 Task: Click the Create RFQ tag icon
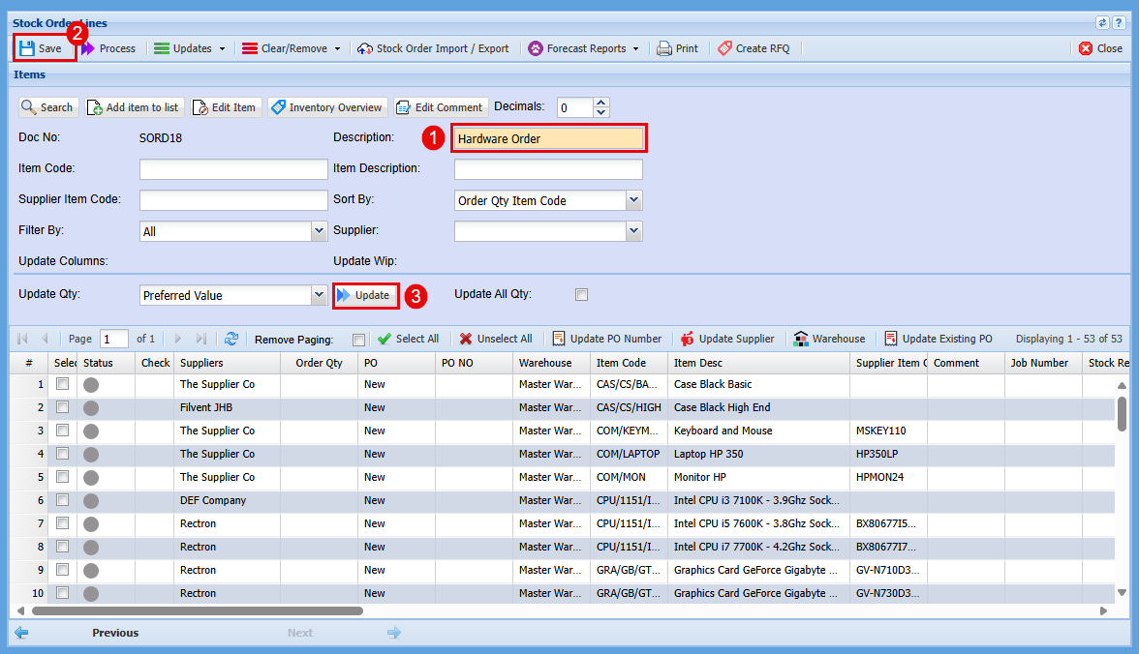[x=724, y=48]
